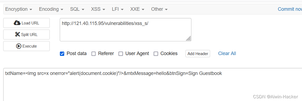Click the Split URL scissors icon
302x101 pixels.
pos(18,34)
